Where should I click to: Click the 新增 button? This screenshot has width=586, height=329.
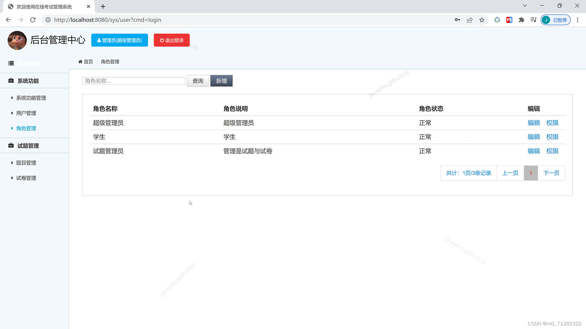(221, 81)
